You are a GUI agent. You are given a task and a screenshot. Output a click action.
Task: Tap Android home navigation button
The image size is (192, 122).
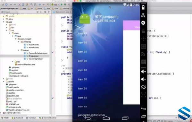(106, 118)
